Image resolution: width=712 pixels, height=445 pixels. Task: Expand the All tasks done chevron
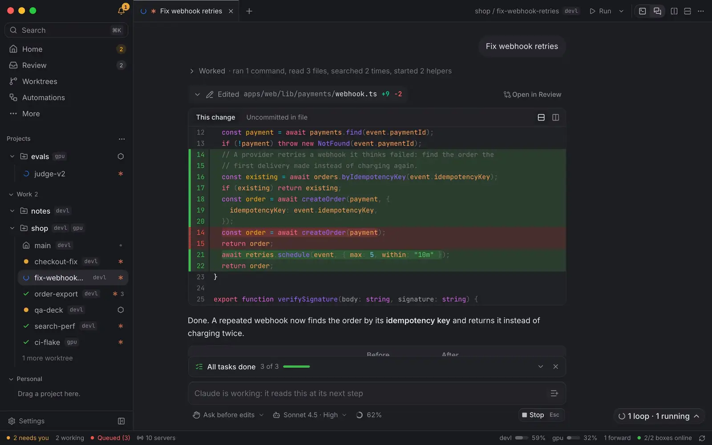point(541,367)
